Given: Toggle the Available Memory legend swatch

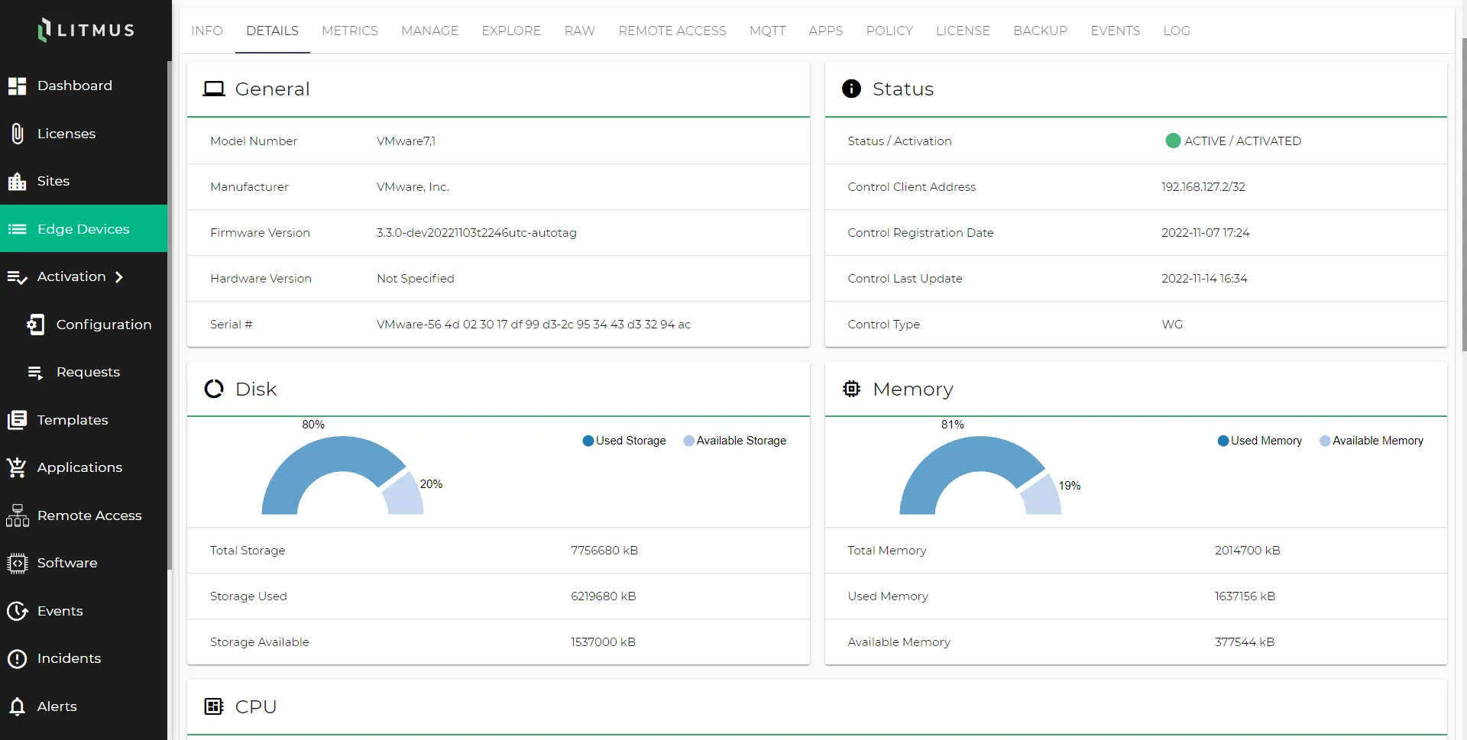Looking at the screenshot, I should point(1325,441).
